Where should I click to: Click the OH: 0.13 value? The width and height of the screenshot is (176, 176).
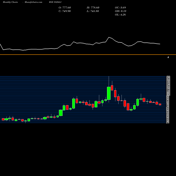pyautogui.click(x=120, y=11)
